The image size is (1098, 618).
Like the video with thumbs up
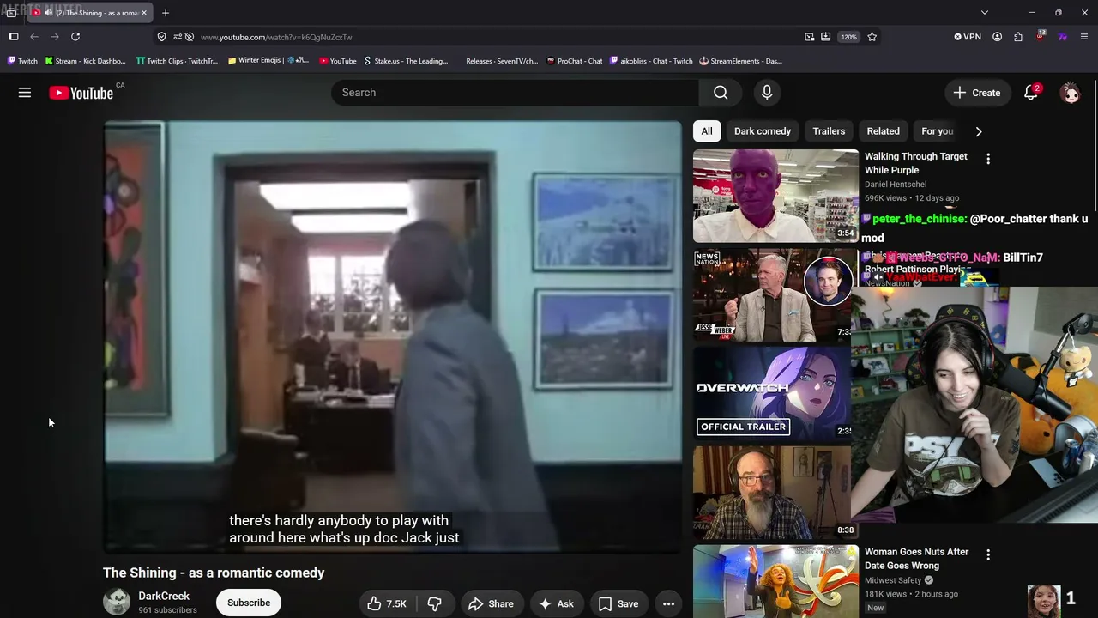387,603
